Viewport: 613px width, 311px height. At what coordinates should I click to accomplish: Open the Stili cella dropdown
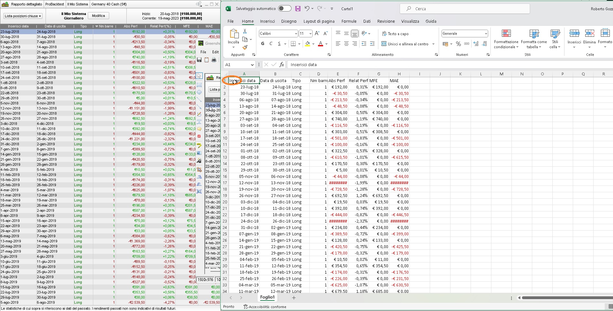pos(555,40)
